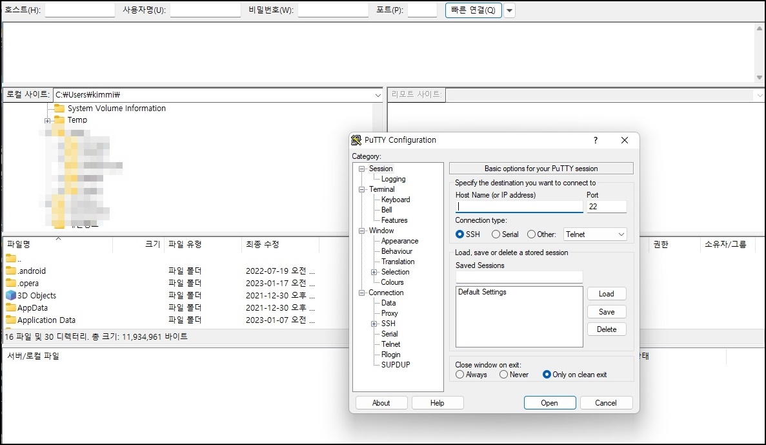Choose Always for close window on exit
Screen dimensions: 766x445
click(459, 375)
